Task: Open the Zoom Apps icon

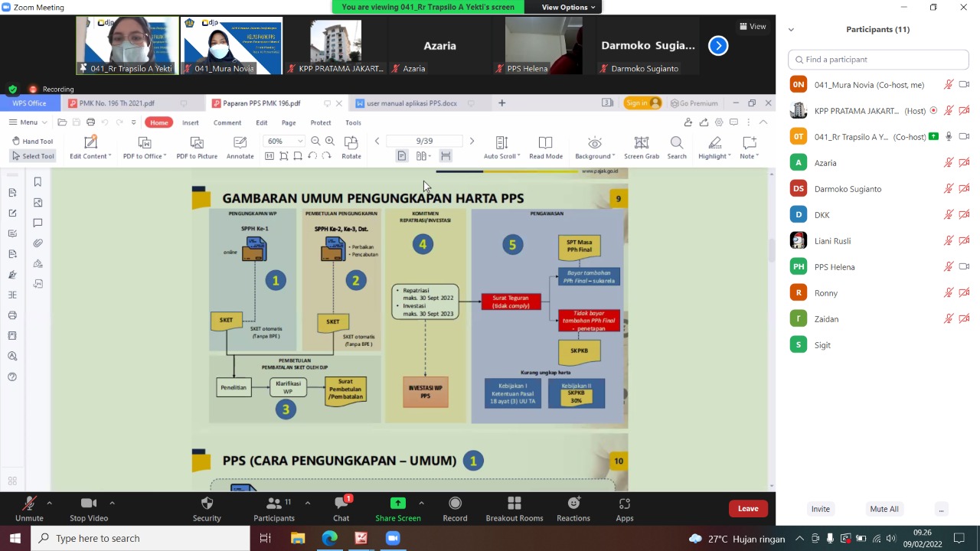Action: 625,504
